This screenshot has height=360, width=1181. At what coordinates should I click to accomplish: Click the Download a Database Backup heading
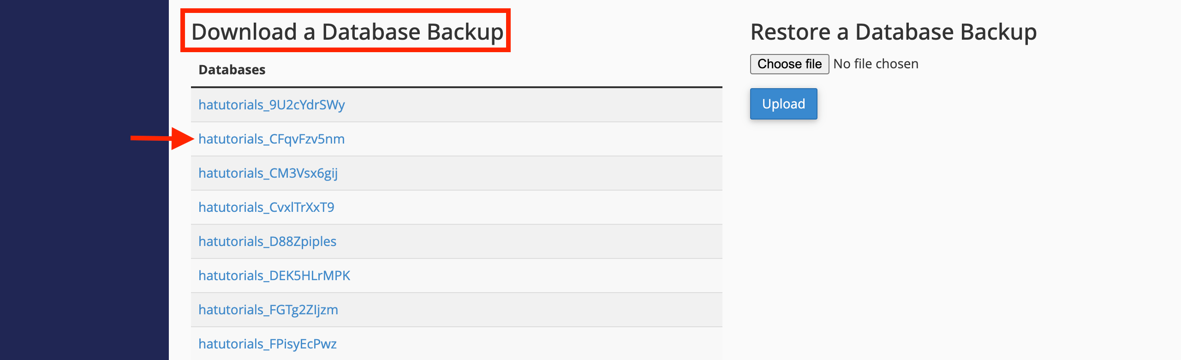pyautogui.click(x=347, y=31)
